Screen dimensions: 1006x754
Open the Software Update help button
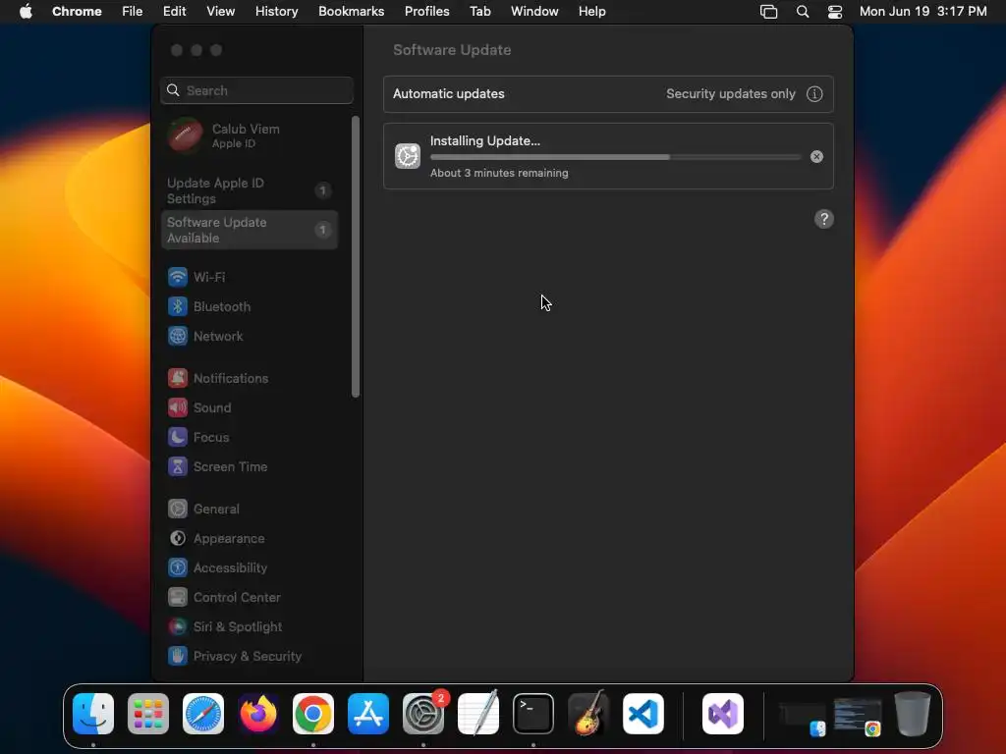tap(824, 219)
